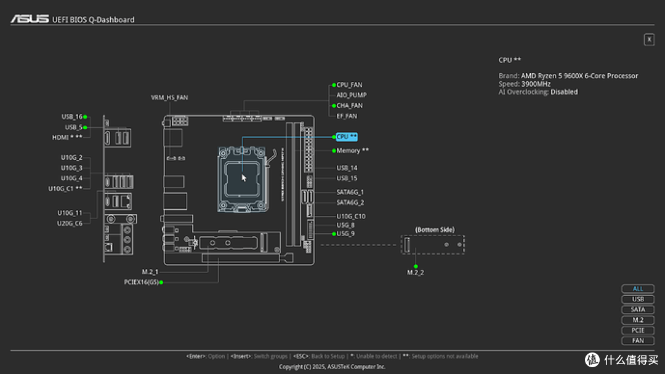Screen dimensions: 665x374
Task: Click the highlighted CPU ** label
Action: coord(346,137)
